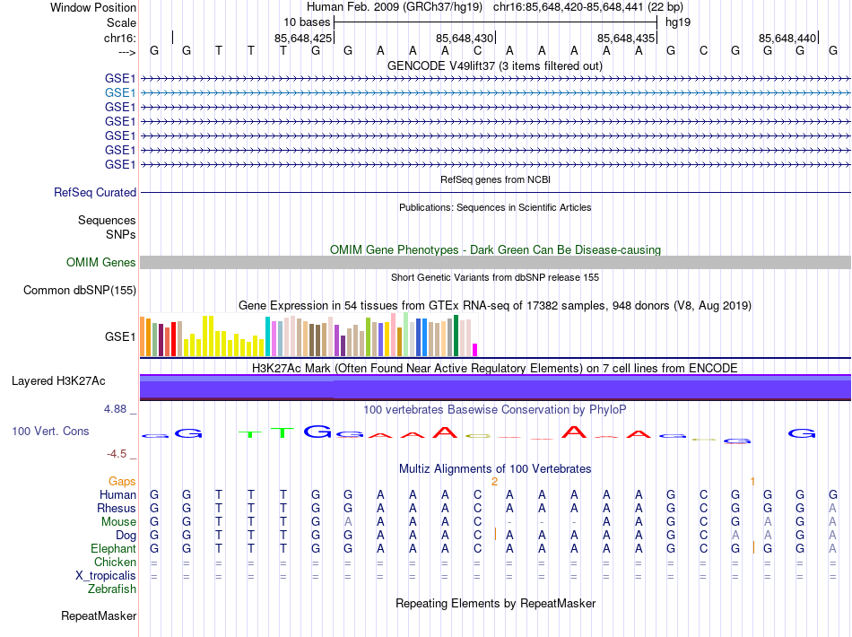Click the 10 bases scale bar
Viewport: 852px width, 637px height.
pos(494,21)
